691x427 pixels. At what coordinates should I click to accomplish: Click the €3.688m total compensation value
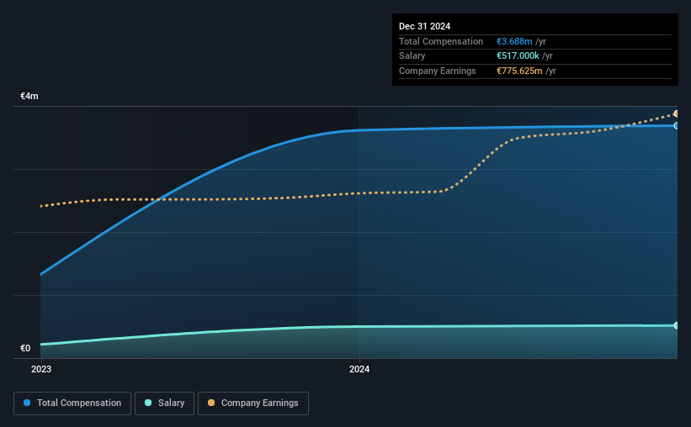(x=514, y=41)
